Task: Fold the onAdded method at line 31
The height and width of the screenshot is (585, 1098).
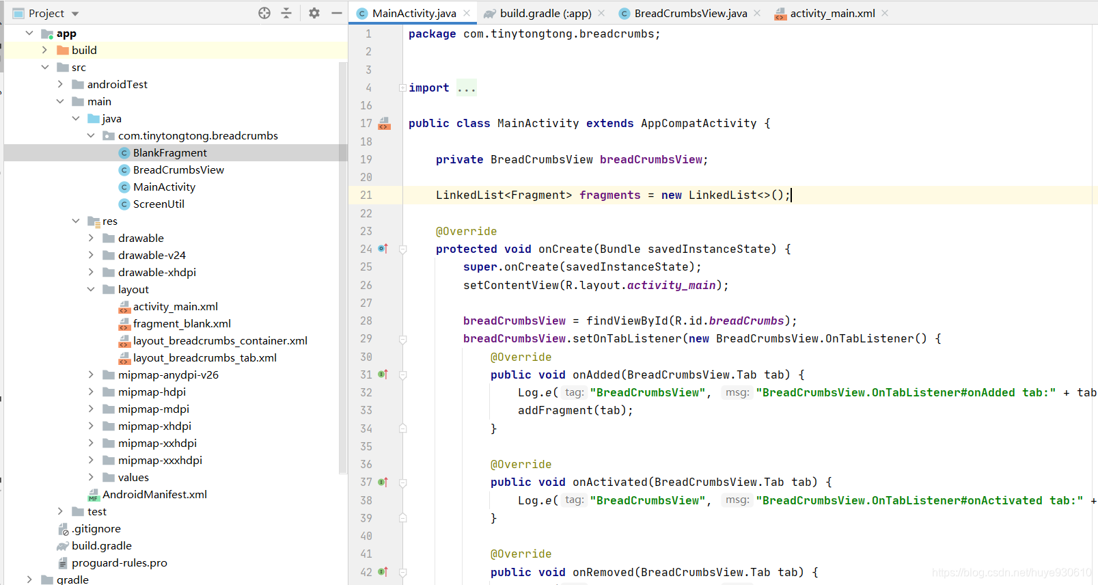Action: click(x=403, y=375)
